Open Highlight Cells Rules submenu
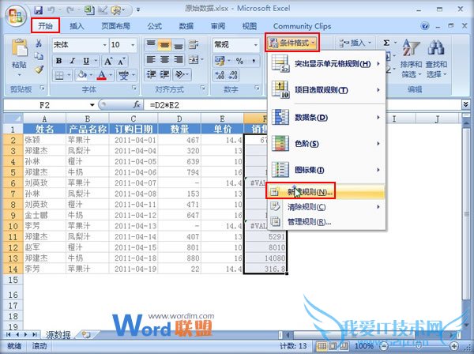Image resolution: width=474 pixels, height=354 pixels. (326, 64)
